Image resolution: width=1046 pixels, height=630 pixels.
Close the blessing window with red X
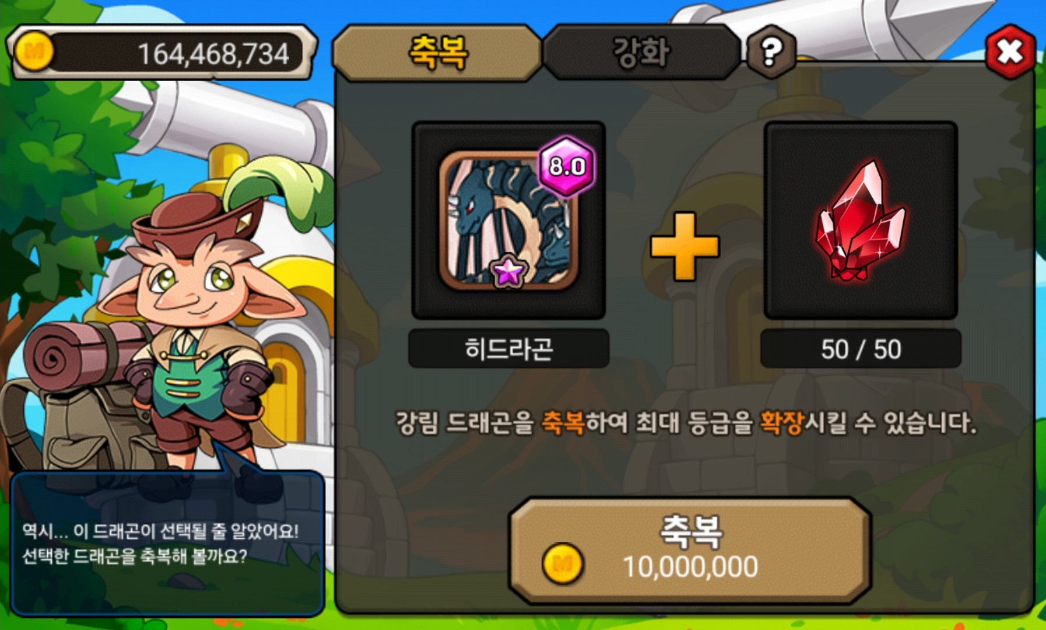click(1010, 52)
